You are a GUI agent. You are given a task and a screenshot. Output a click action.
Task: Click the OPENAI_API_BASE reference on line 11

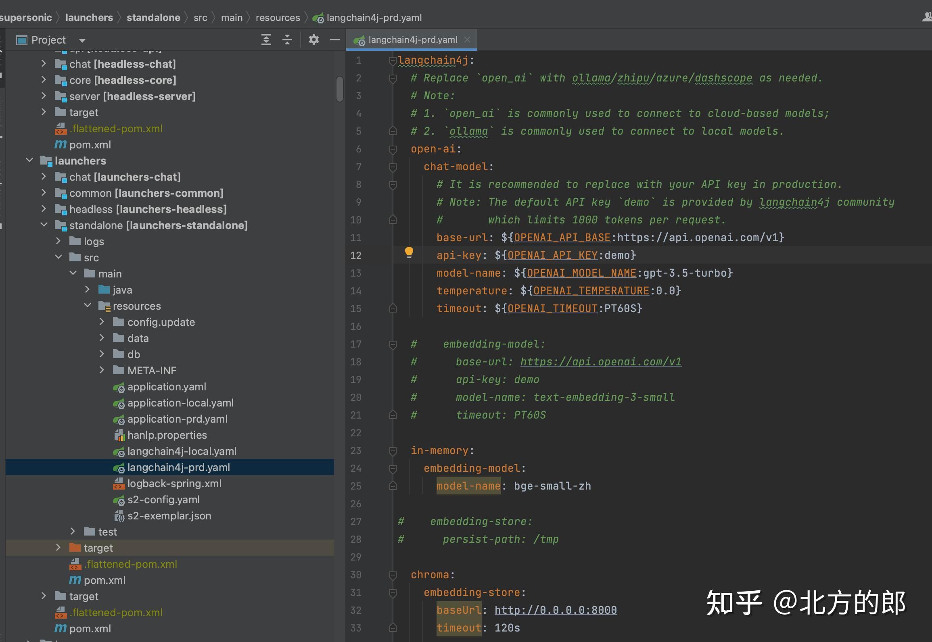click(x=562, y=238)
